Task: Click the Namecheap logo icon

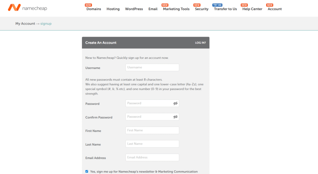Action: pos(14,8)
